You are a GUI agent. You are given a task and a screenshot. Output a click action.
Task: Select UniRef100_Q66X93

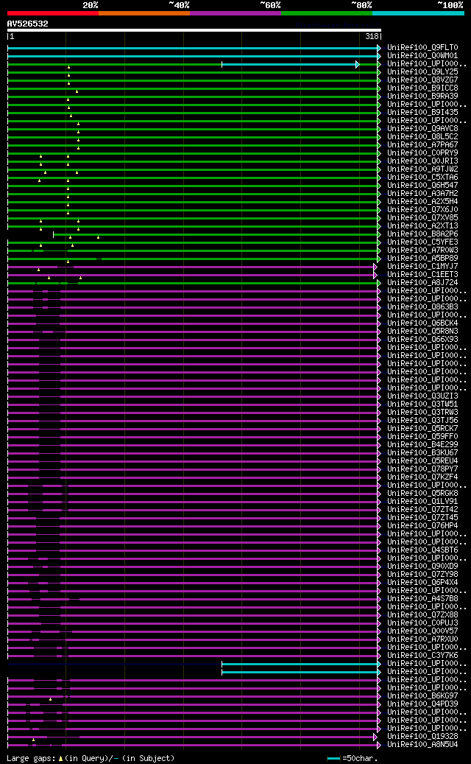[x=422, y=339]
